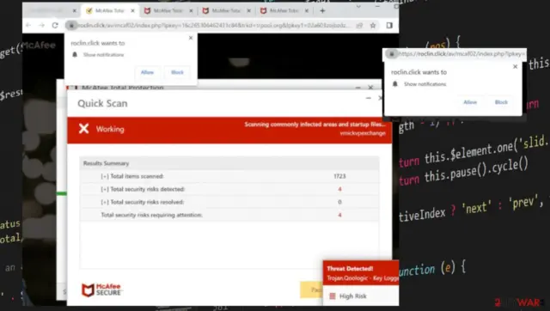Switch to the last McAfee Total tab

[284, 11]
